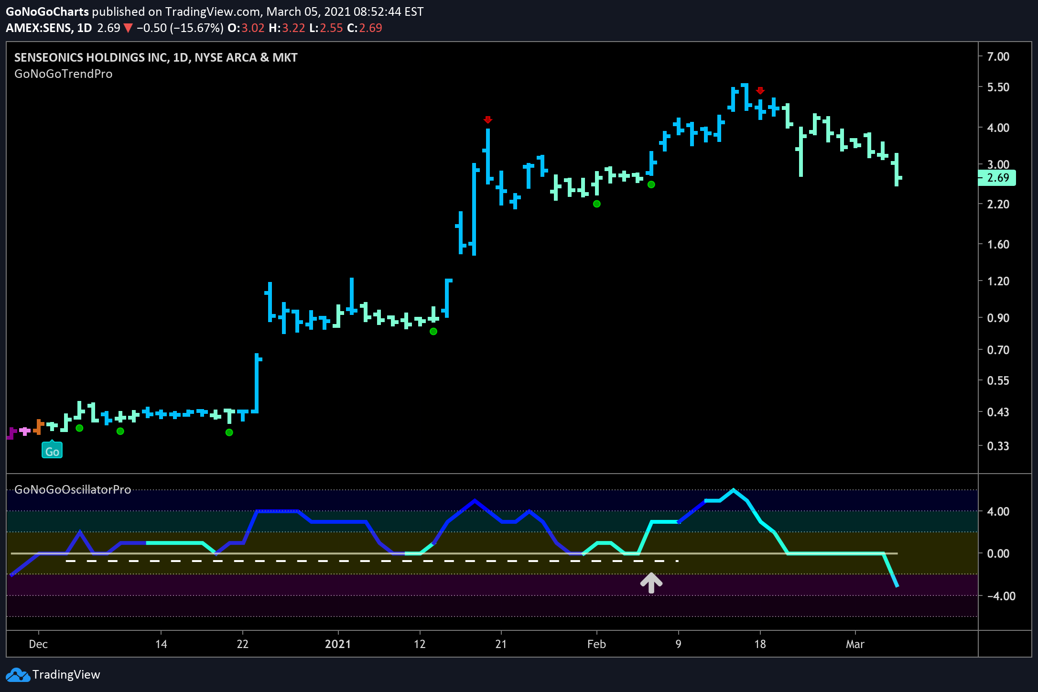Click the Dec date label on time axis
The width and height of the screenshot is (1038, 692).
pyautogui.click(x=38, y=644)
